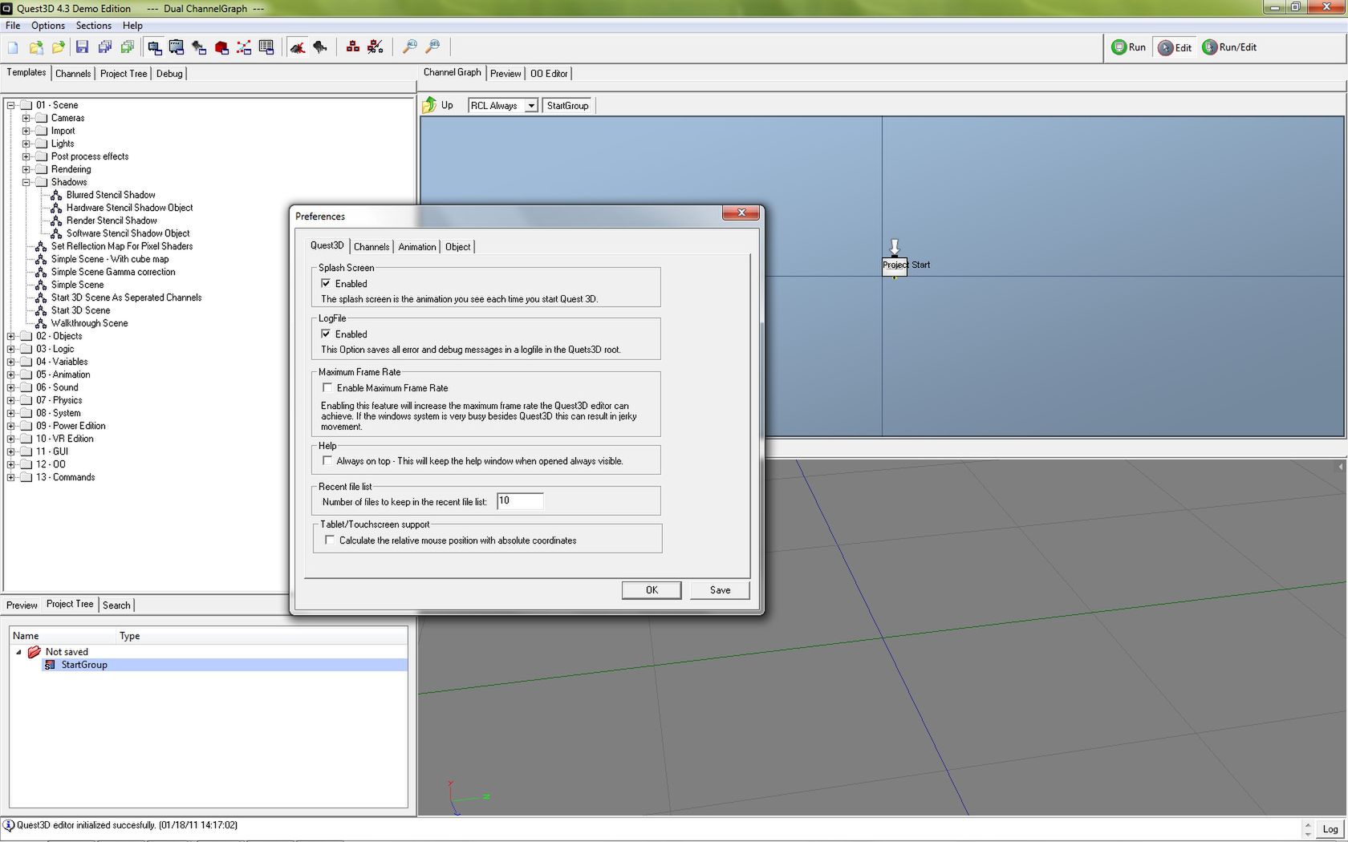This screenshot has width=1348, height=842.
Task: Check Enable Maximum Frame Rate
Action: pos(327,387)
